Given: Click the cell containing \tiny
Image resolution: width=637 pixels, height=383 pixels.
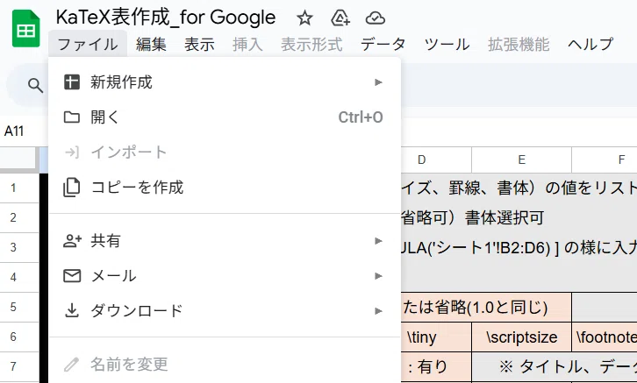Looking at the screenshot, I should [x=436, y=337].
